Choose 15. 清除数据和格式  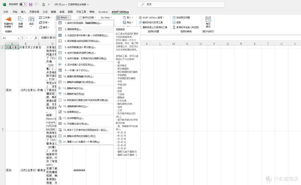[x=85, y=106]
